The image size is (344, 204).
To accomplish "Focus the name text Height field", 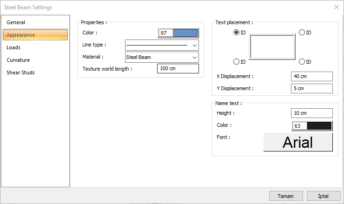I will pyautogui.click(x=312, y=113).
